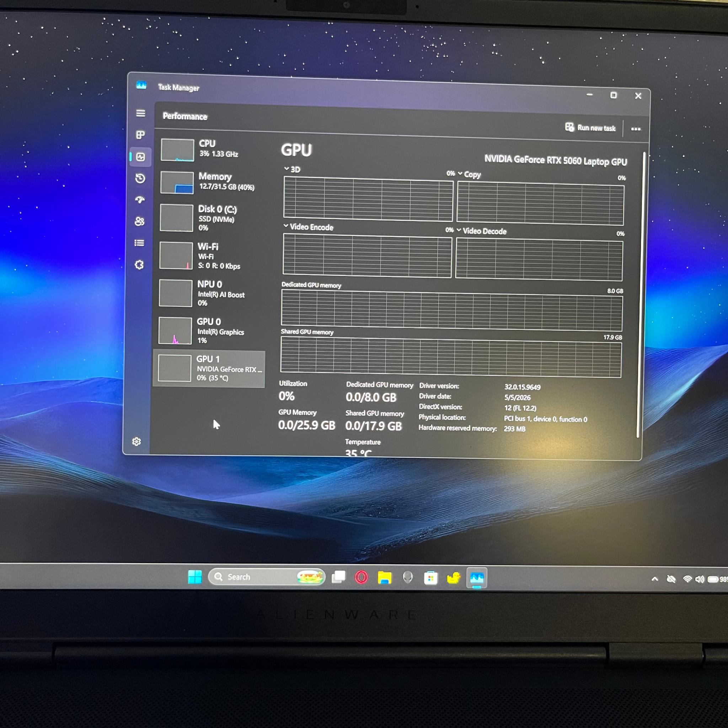The width and height of the screenshot is (728, 728).
Task: Click the Run new task button
Action: tap(590, 128)
